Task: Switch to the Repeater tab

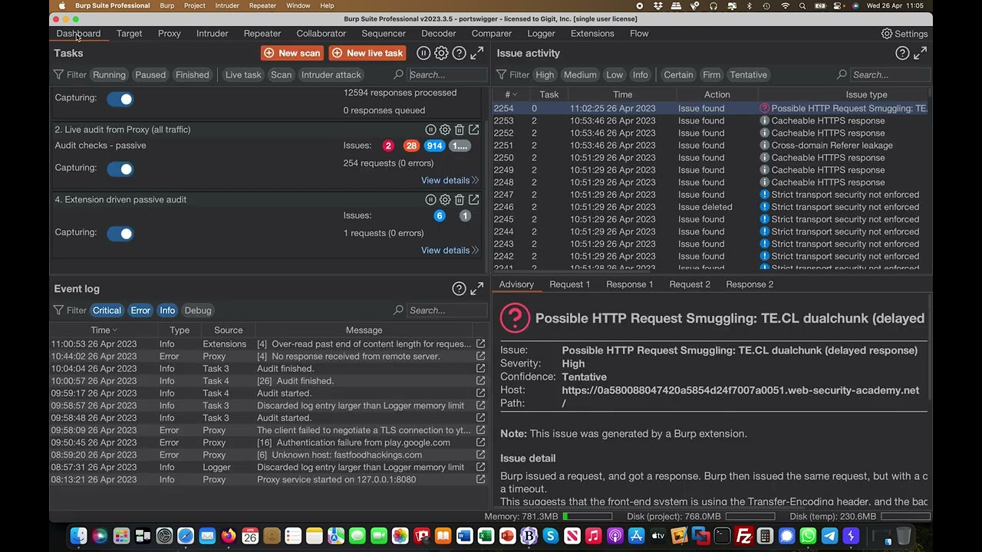Action: tap(262, 34)
